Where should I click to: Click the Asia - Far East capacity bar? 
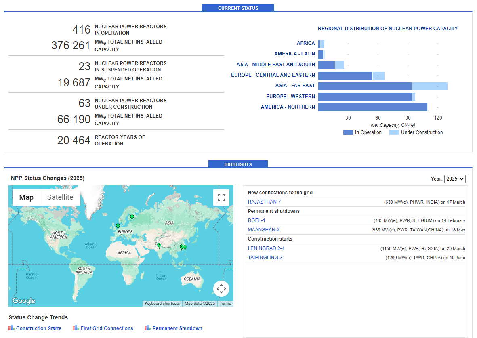coord(365,86)
